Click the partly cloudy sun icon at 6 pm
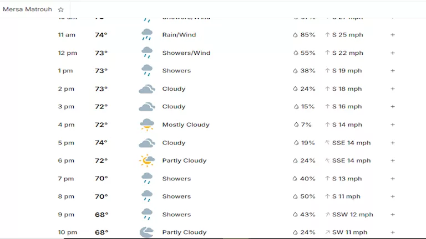Image resolution: width=426 pixels, height=239 pixels. (x=146, y=161)
